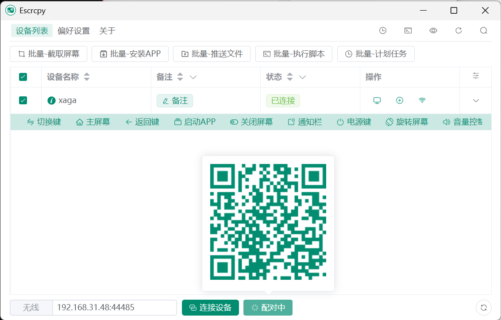Open the column settings sliders icon
501x320 pixels.
[476, 76]
